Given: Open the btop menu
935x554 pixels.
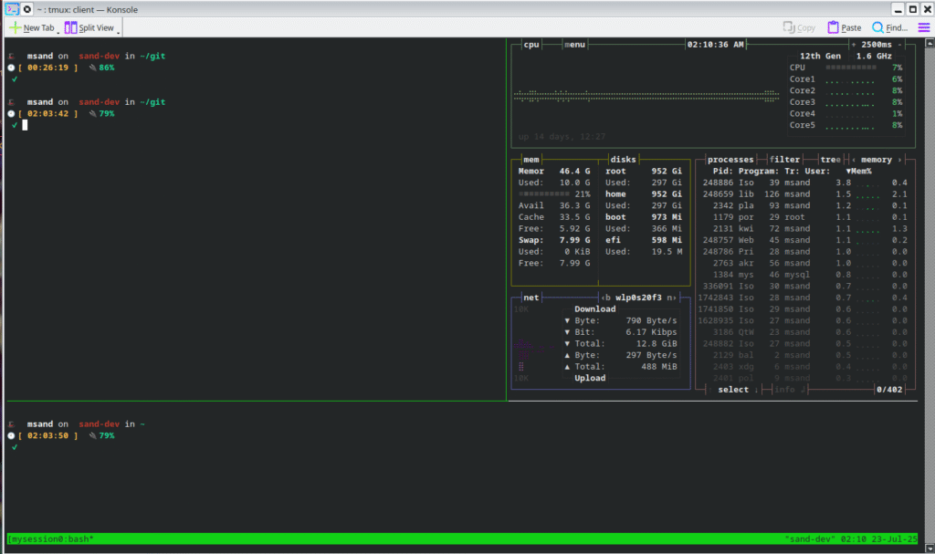Looking at the screenshot, I should coord(575,44).
